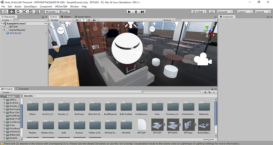Image resolution: width=273 pixels, height=145 pixels.
Task: Expand the BFT20F hierarchy item
Action: [5, 27]
